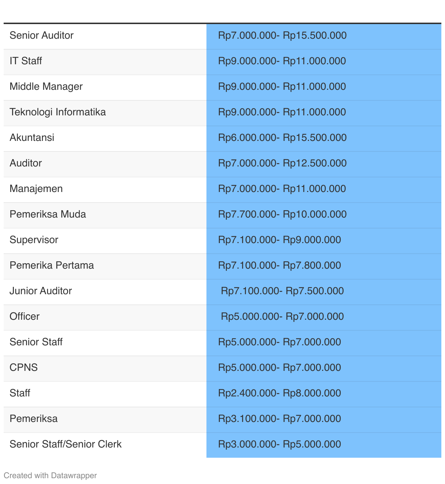This screenshot has width=445, height=484.
Task: Click salary range Rp7.700.000- Rp10.000.000
Action: (x=282, y=214)
